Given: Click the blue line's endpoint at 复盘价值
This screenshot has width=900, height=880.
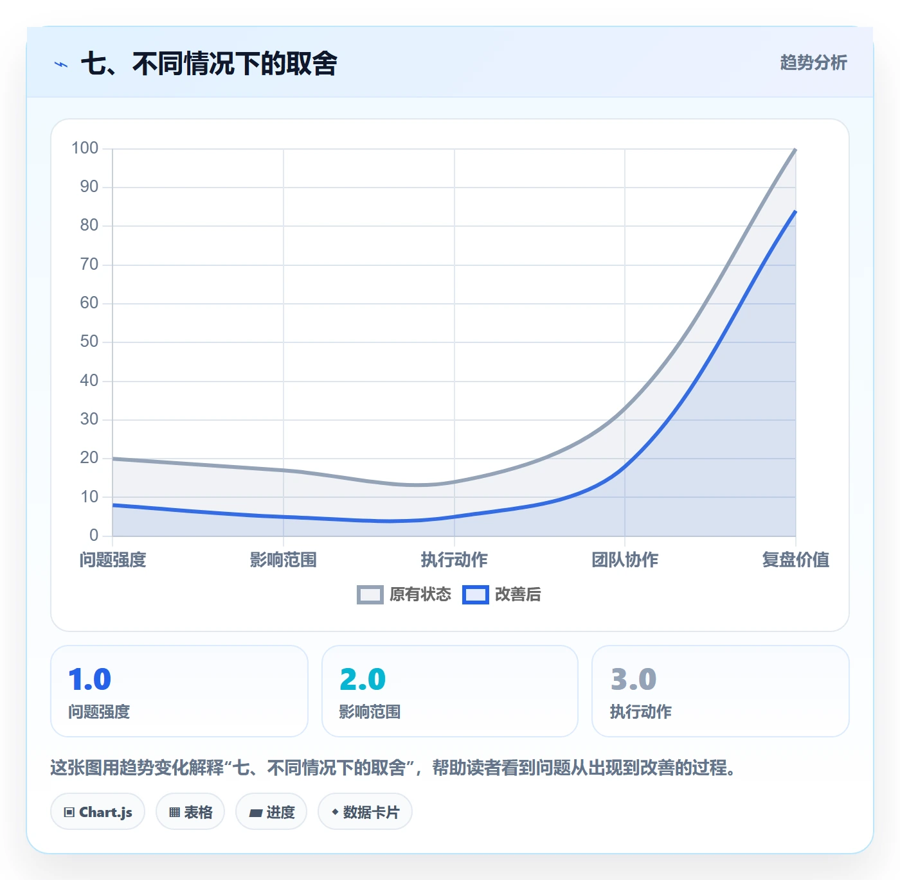Looking at the screenshot, I should [796, 211].
